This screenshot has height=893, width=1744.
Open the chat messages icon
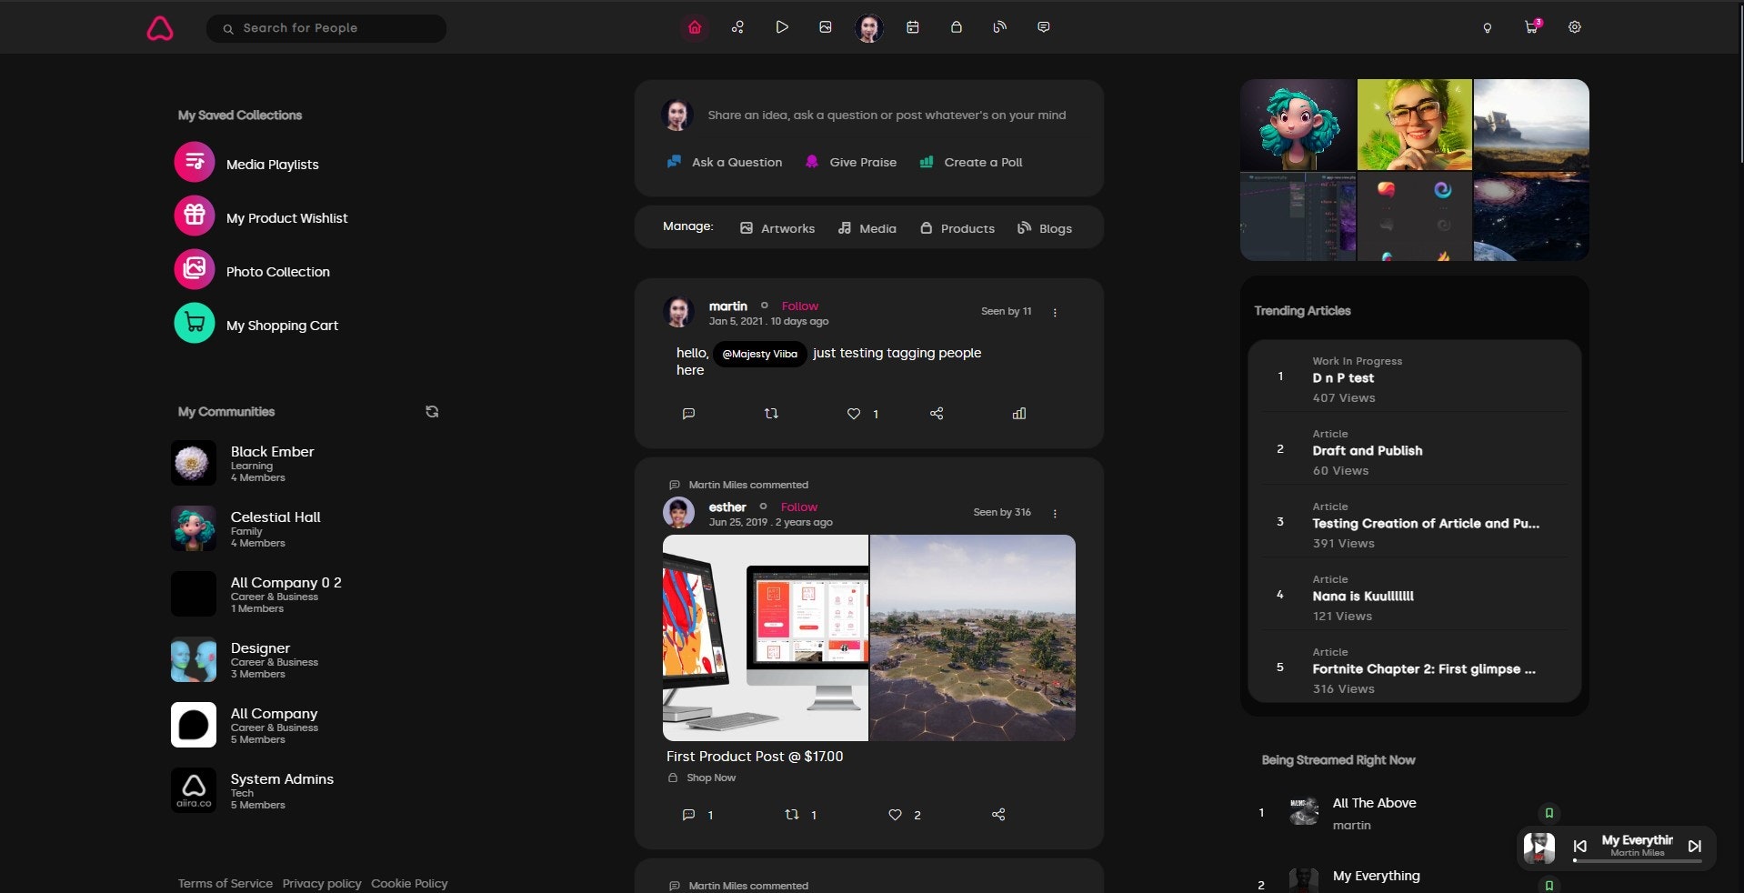coord(1043,26)
